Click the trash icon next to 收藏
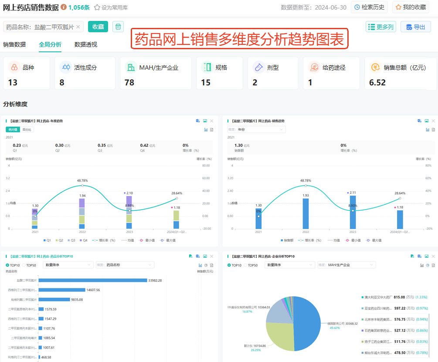 [118, 27]
